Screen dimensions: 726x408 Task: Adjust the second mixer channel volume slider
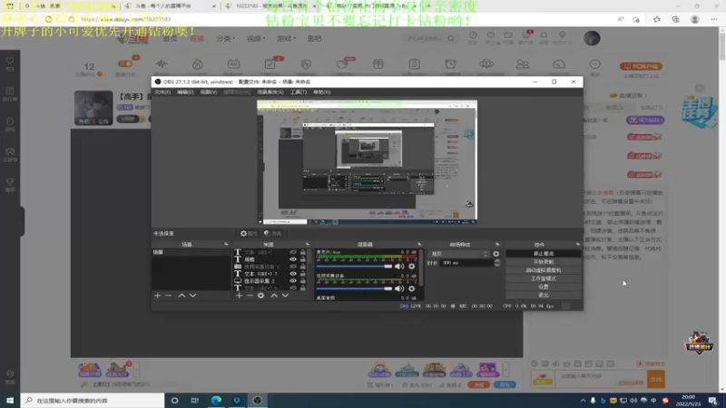(x=354, y=288)
